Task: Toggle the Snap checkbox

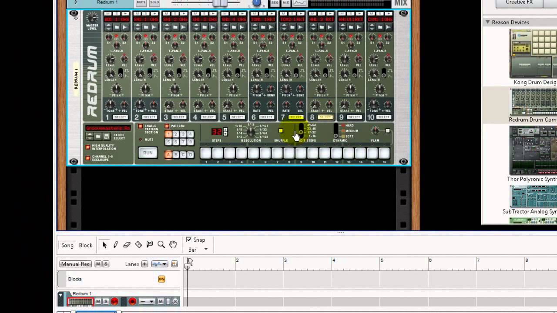Action: (x=188, y=240)
